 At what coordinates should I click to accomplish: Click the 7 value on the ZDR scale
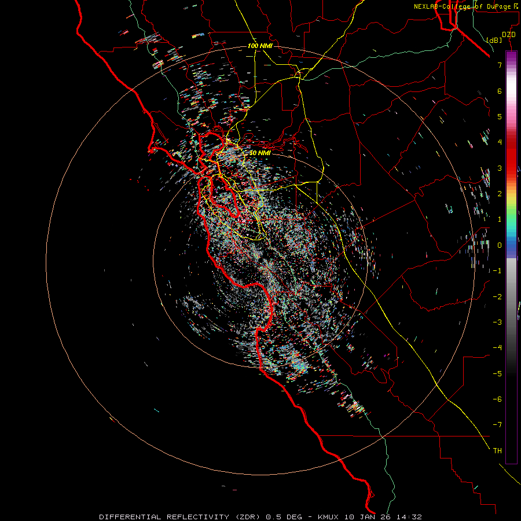(500, 65)
